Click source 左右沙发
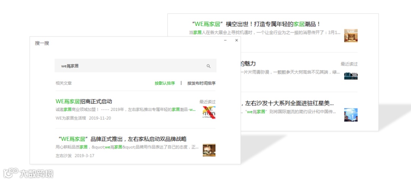The image size is (411, 181). tap(64, 156)
